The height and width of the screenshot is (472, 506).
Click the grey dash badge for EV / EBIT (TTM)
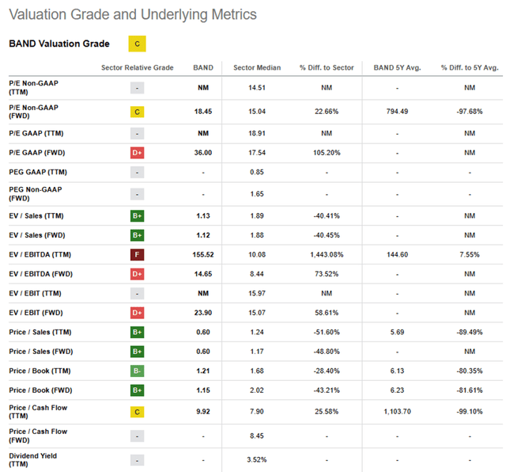point(137,294)
